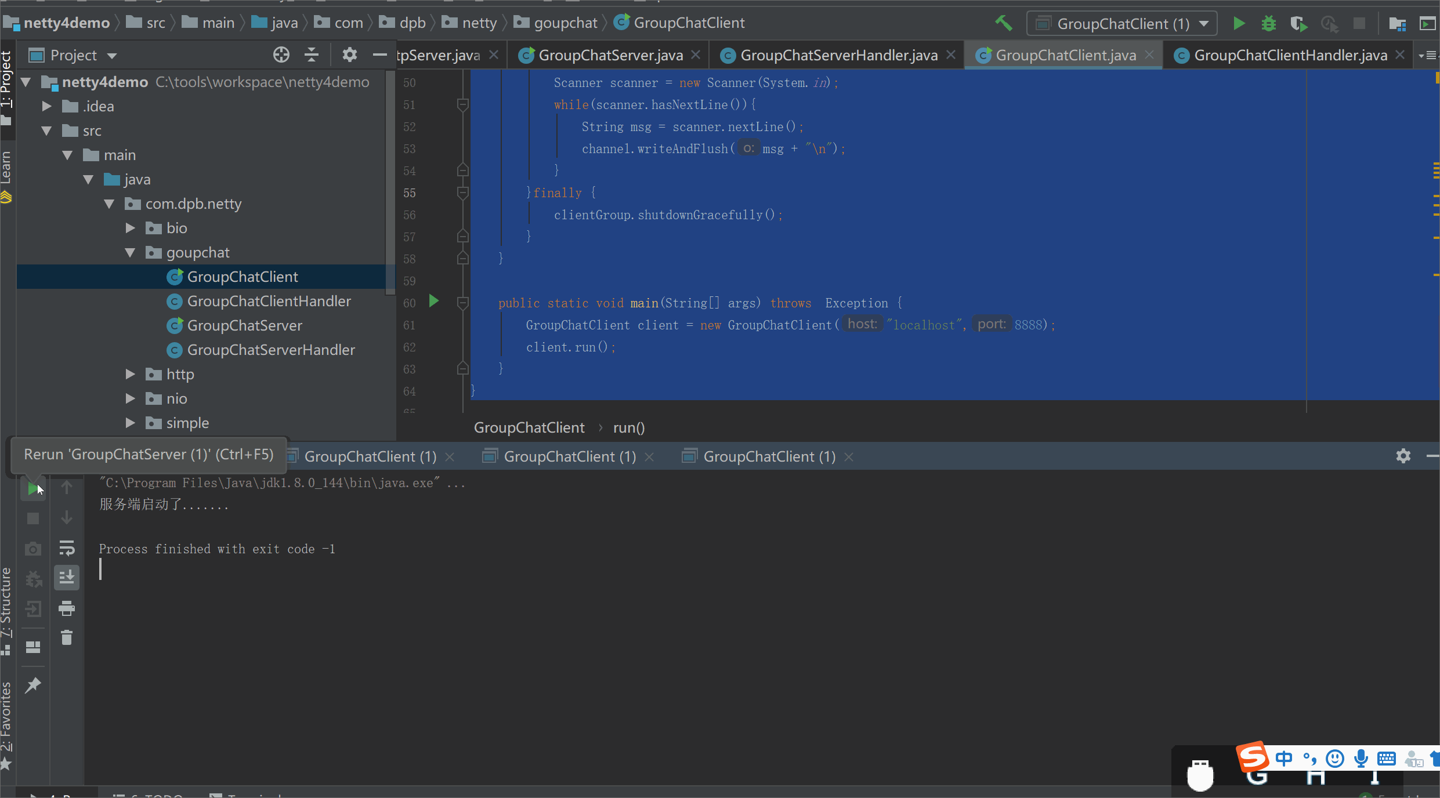1440x798 pixels.
Task: Clear console output with trash icon
Action: click(x=67, y=638)
